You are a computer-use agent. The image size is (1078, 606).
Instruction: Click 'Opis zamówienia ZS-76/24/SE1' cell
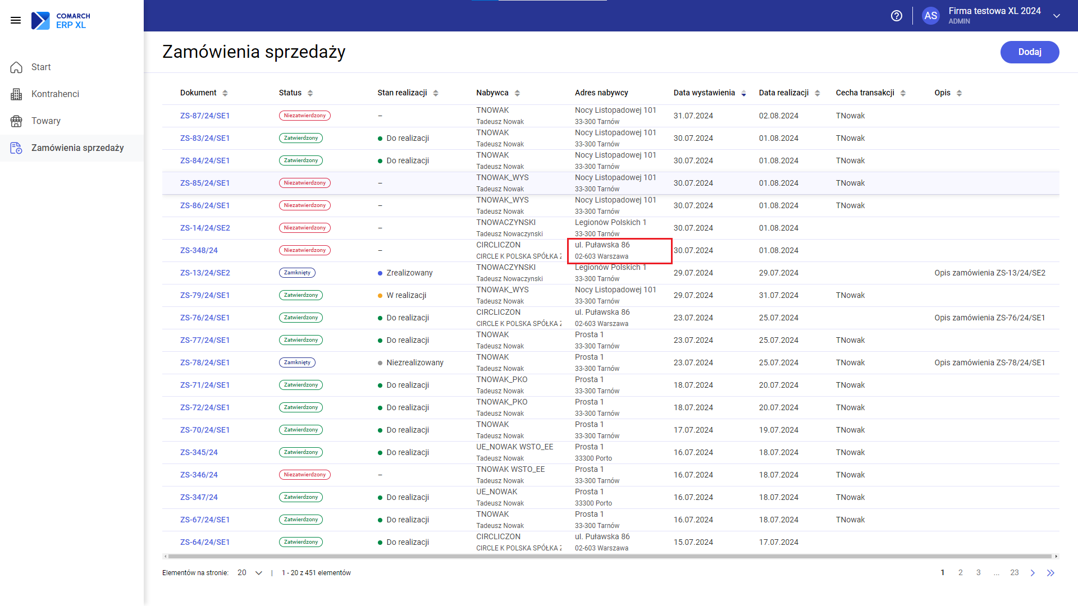coord(989,318)
